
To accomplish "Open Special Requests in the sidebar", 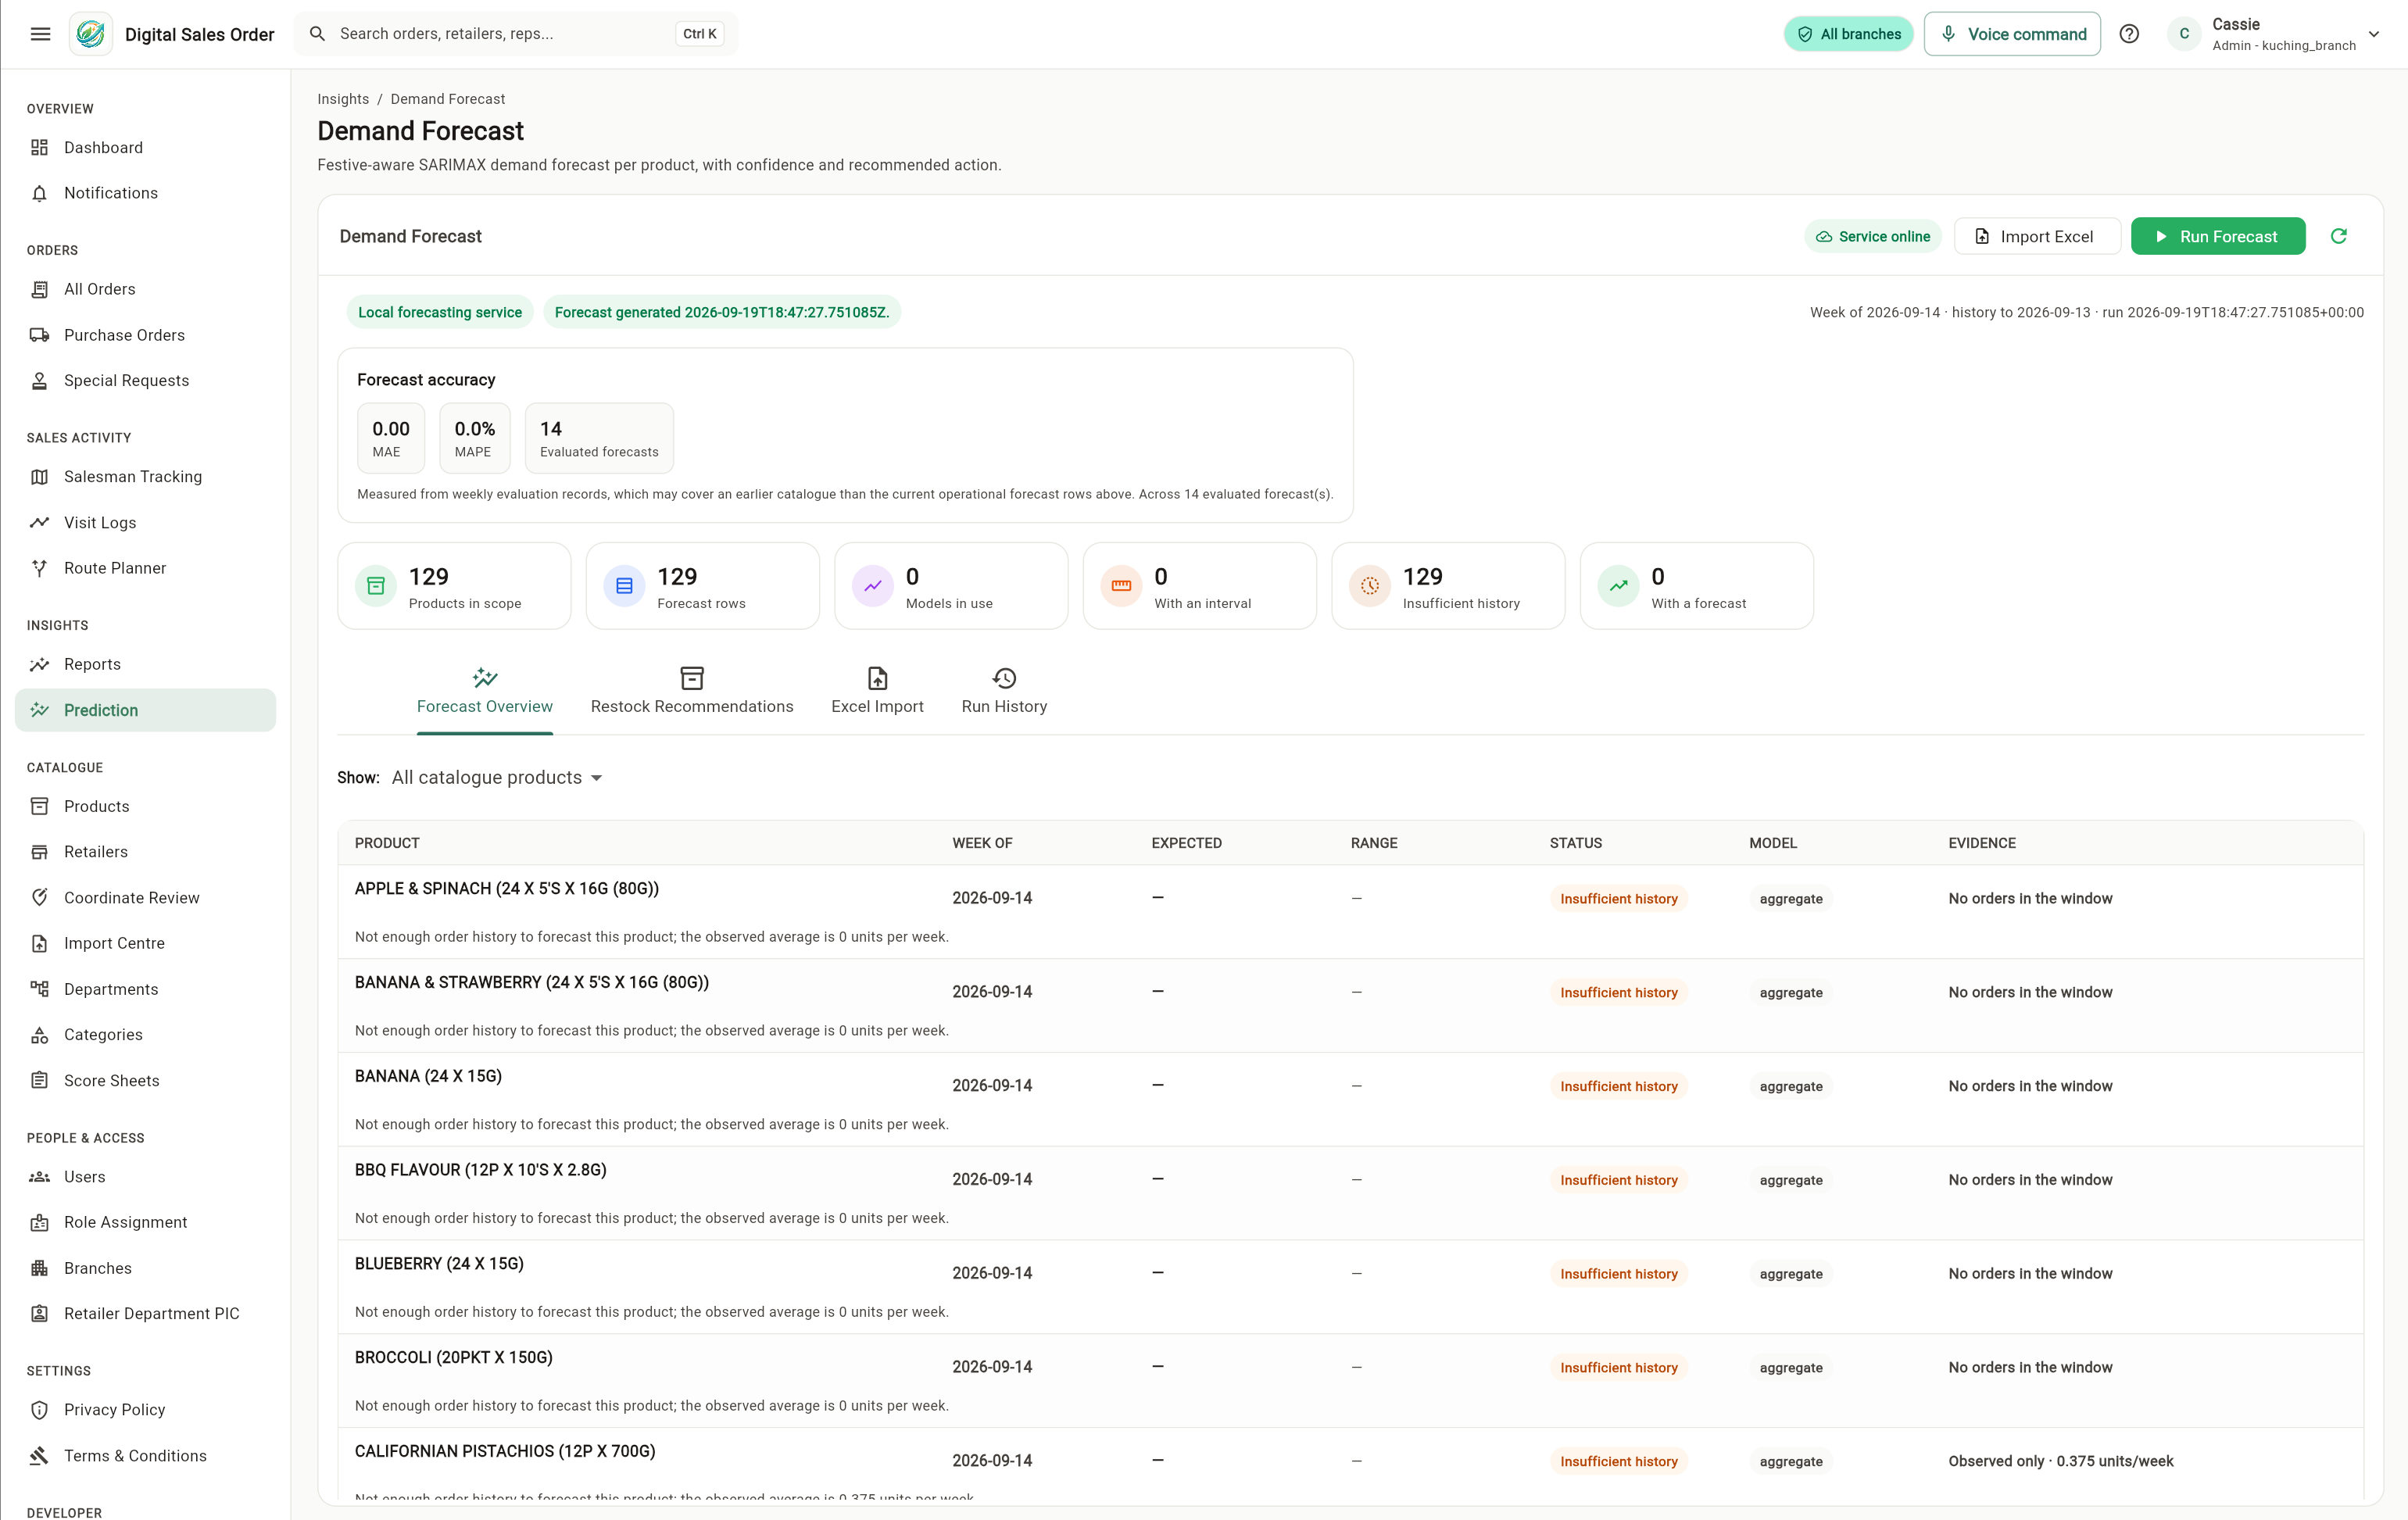I will coord(145,380).
